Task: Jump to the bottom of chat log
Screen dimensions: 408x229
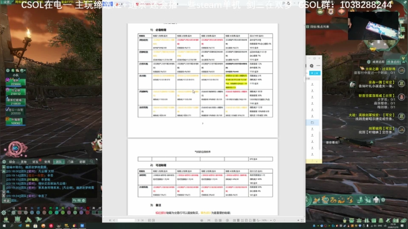Action: coord(3,196)
